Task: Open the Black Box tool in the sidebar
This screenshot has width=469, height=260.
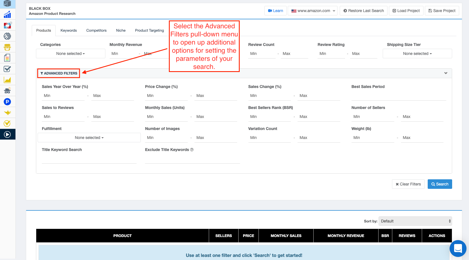Action: (x=8, y=4)
